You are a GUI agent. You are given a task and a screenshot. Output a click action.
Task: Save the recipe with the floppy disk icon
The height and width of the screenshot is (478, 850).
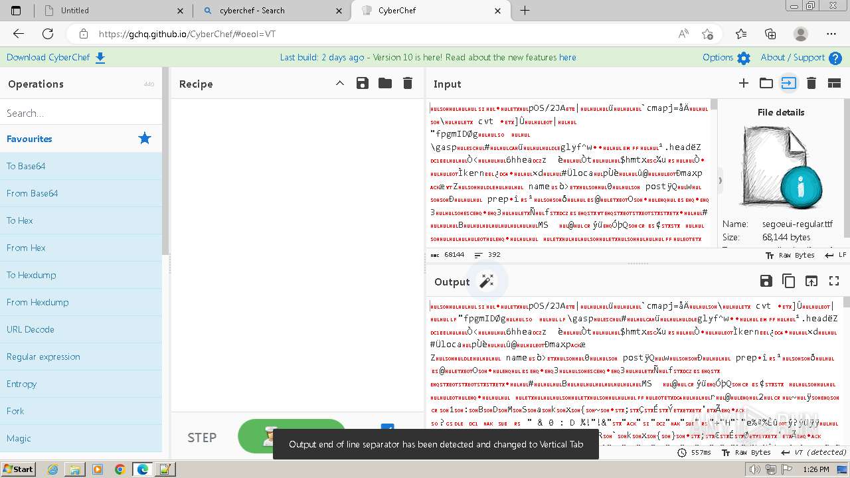(x=363, y=83)
